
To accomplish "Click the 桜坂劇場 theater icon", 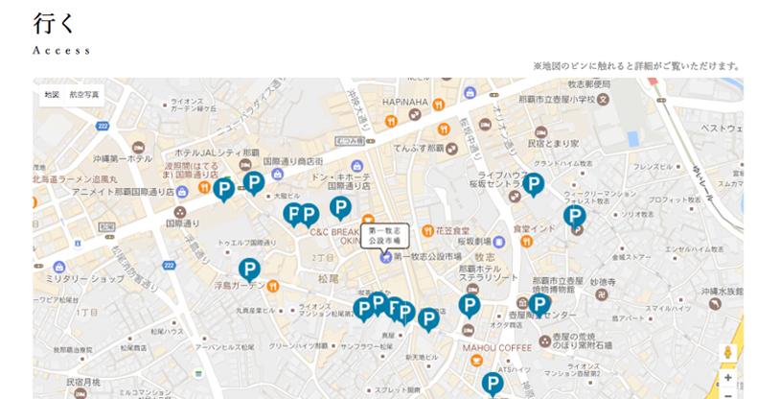I will (498, 242).
